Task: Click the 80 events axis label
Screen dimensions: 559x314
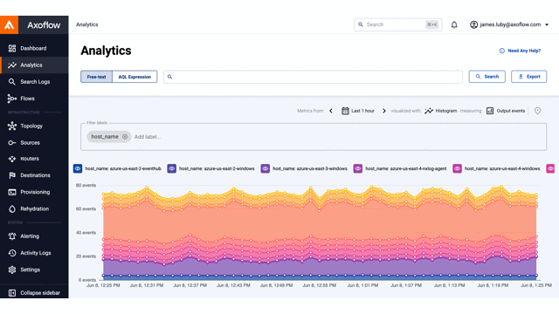Action: click(86, 186)
